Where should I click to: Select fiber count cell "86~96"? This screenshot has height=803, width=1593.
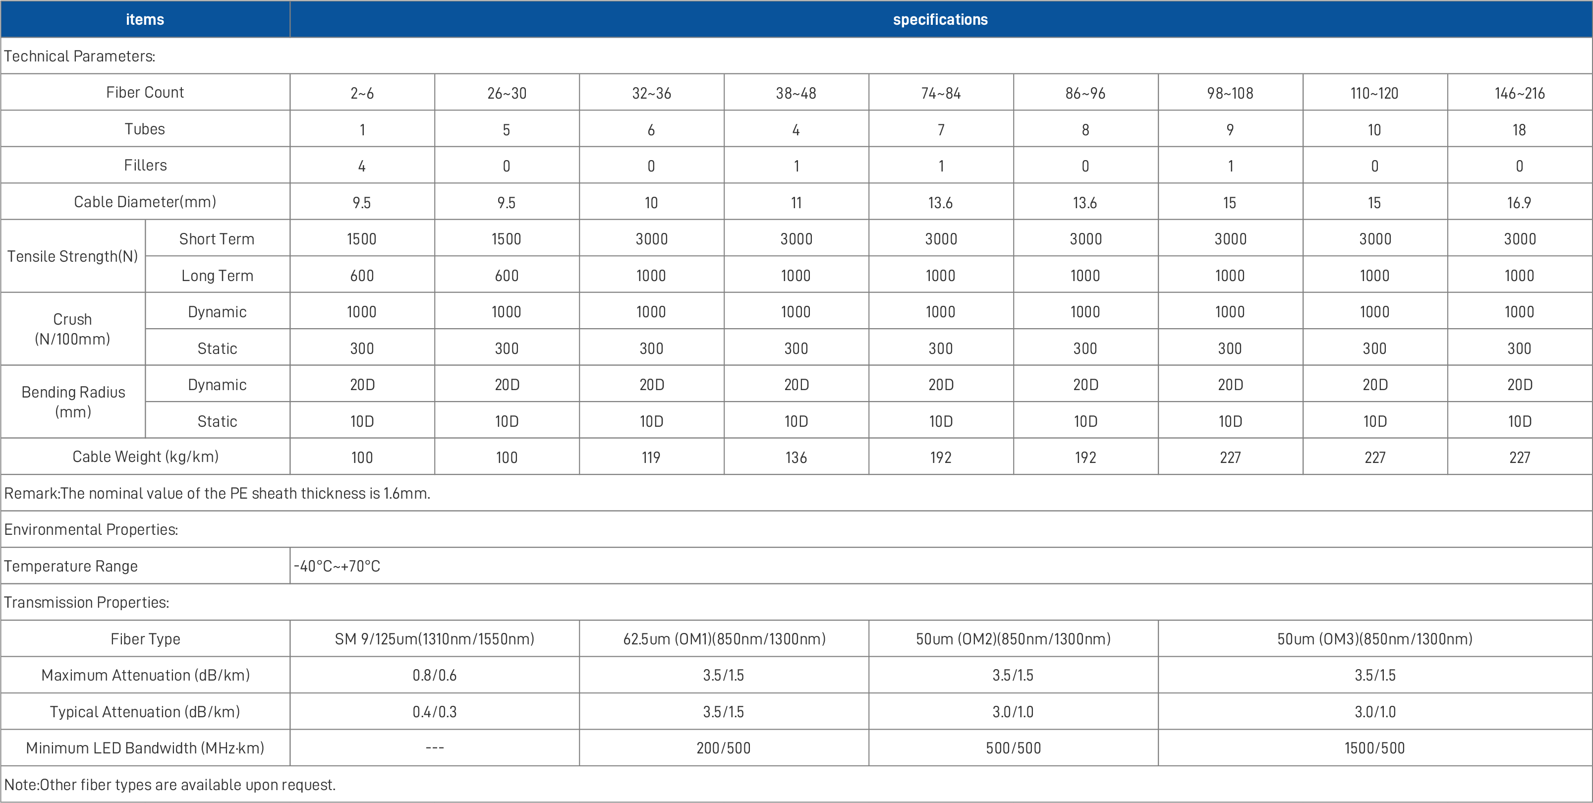tap(1085, 93)
